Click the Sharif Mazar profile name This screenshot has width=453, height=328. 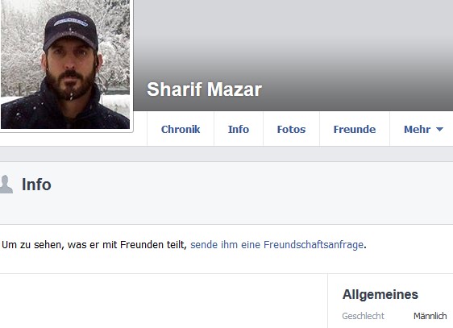pos(204,89)
